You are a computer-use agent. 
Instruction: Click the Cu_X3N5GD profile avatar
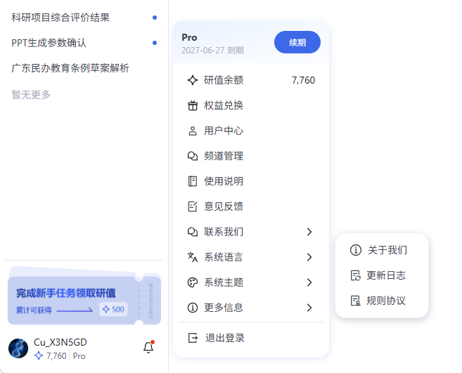coord(18,348)
